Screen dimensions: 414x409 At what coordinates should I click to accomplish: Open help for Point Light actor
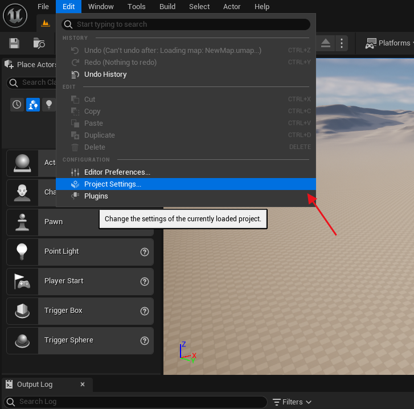click(145, 251)
